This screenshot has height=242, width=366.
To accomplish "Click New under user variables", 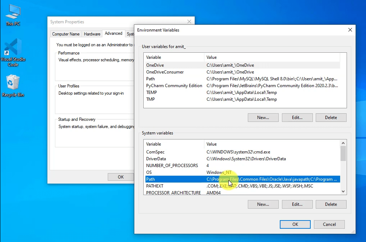I will point(263,117).
